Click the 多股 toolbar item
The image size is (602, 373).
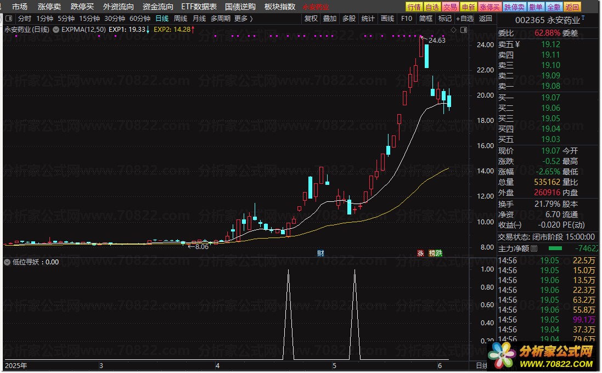tap(349, 19)
